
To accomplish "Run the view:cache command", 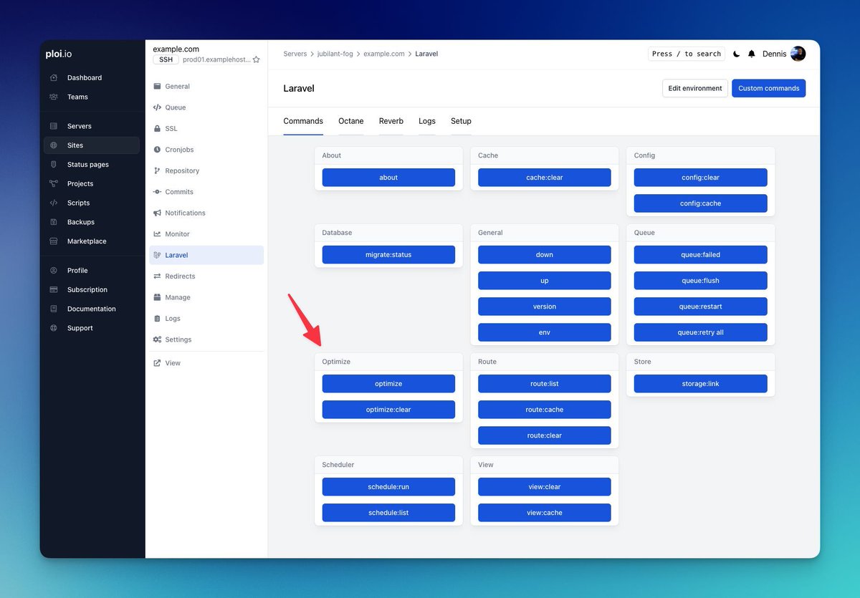I will pos(545,513).
